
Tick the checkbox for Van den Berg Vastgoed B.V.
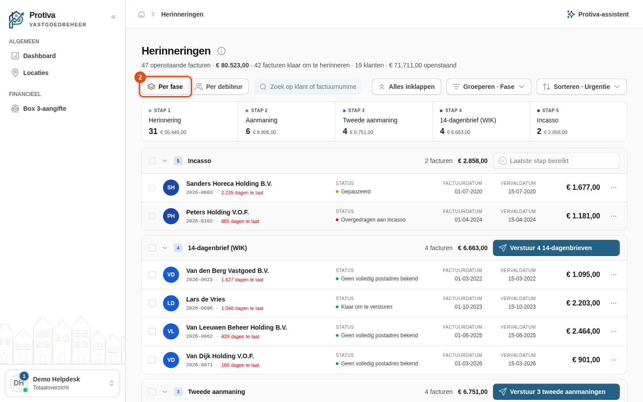(x=152, y=275)
